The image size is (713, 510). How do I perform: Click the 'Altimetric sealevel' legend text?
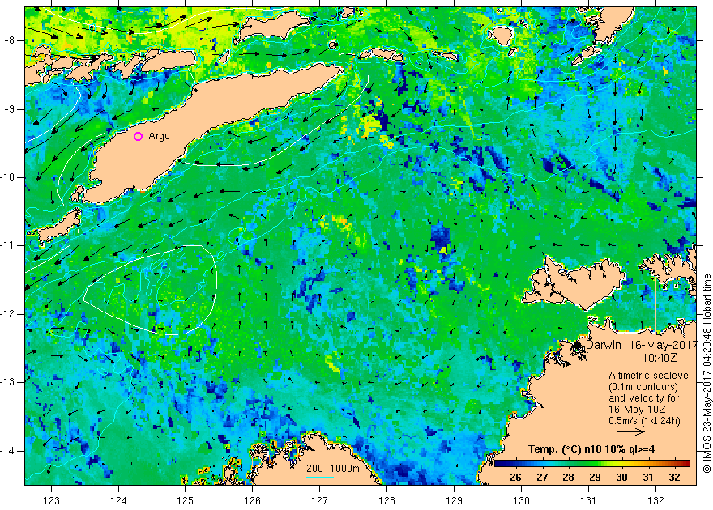[x=650, y=376]
